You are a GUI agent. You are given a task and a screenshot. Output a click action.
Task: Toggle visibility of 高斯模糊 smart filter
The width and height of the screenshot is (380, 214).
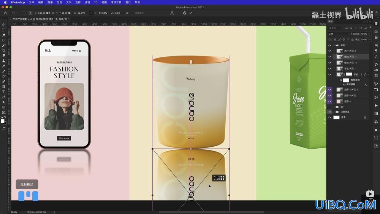point(344,84)
